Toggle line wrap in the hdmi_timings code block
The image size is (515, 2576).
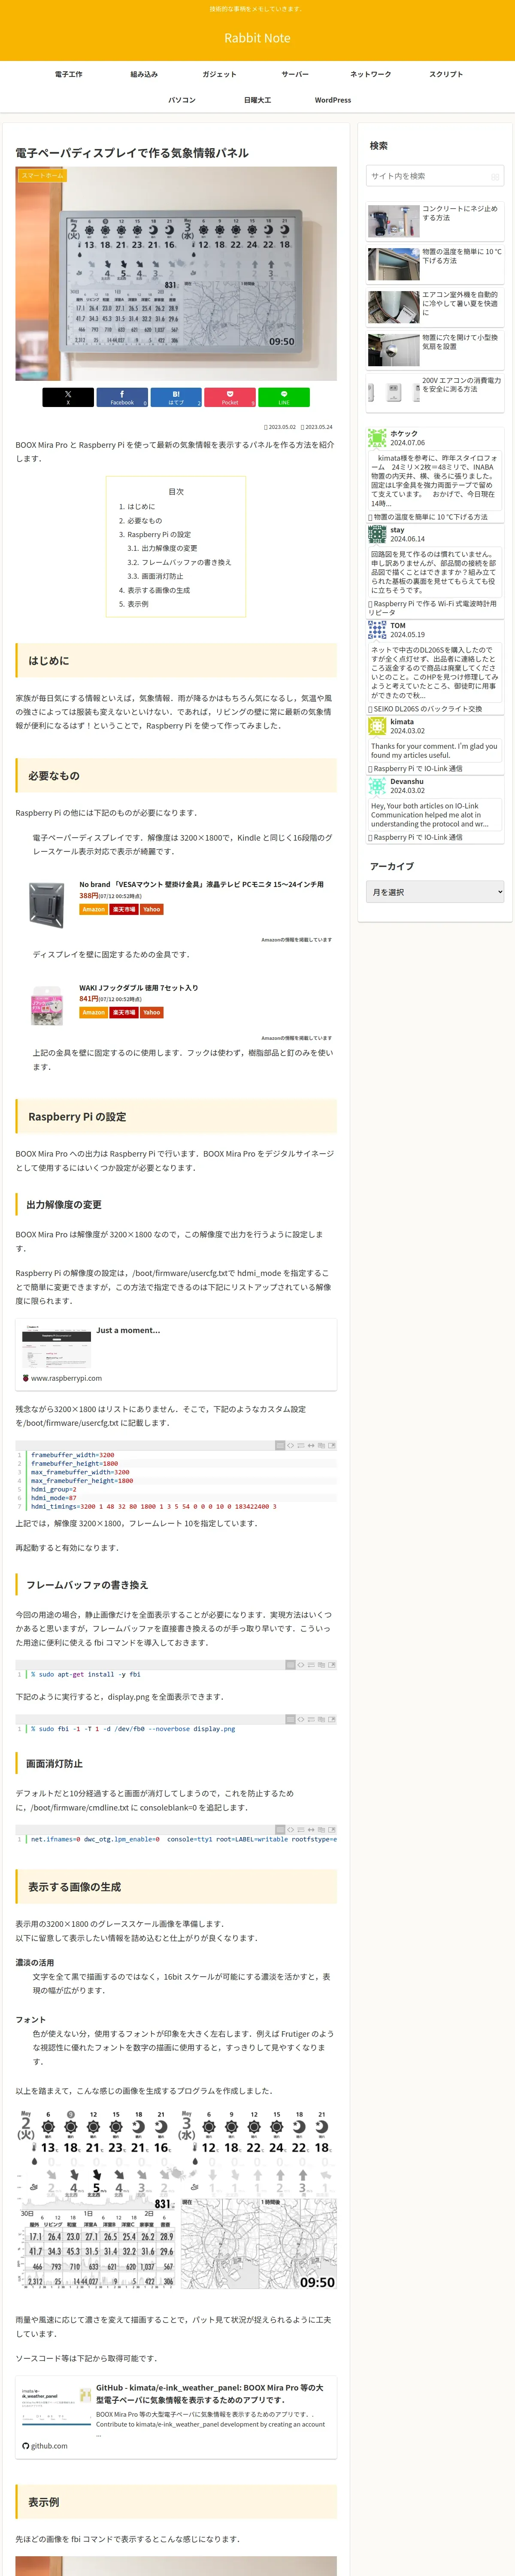click(x=301, y=1445)
